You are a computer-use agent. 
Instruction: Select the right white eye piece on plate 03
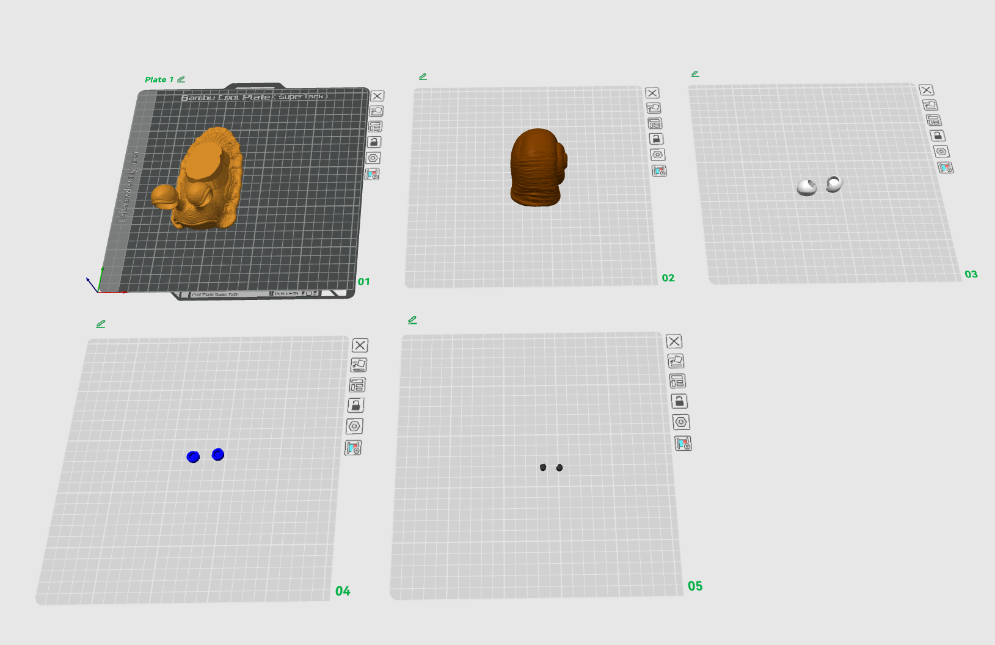click(x=834, y=183)
